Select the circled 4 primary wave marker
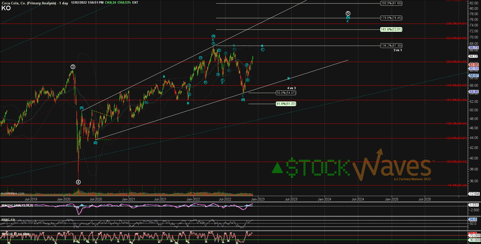This screenshot has width=481, height=244. point(78,182)
